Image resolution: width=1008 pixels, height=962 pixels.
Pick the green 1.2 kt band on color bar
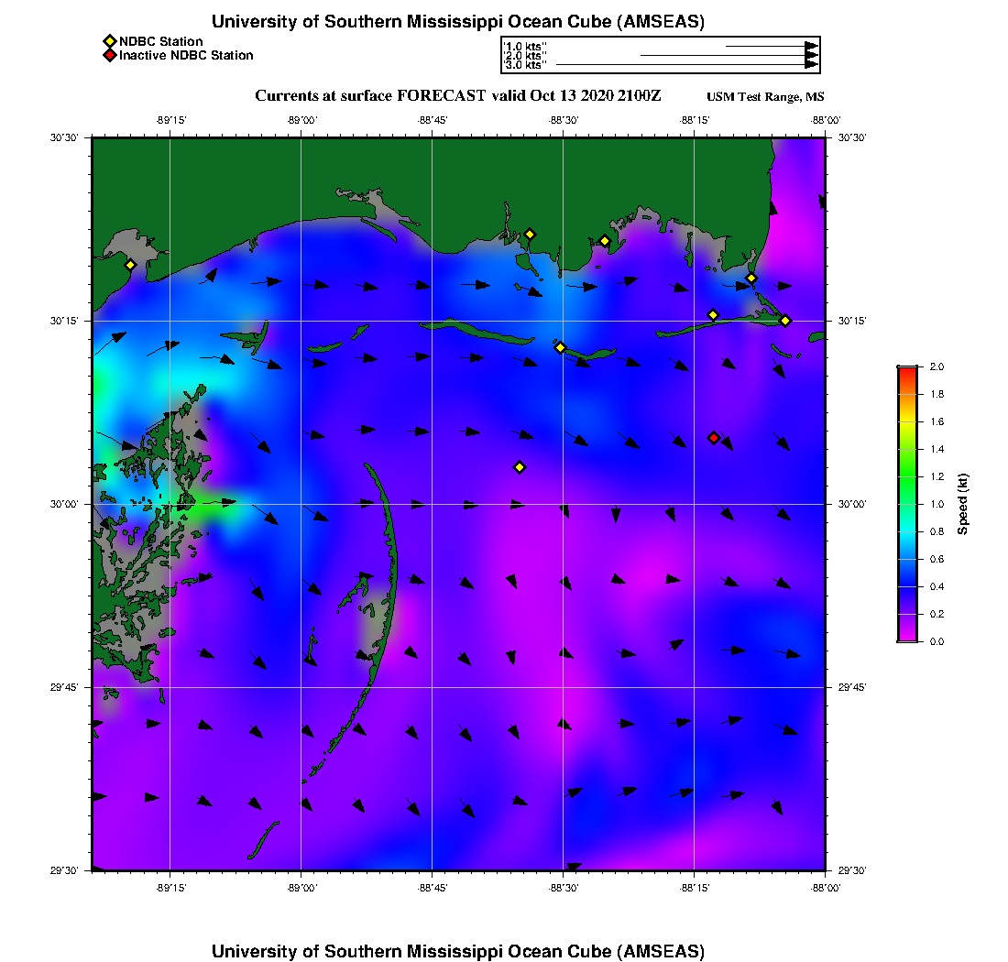(x=906, y=476)
